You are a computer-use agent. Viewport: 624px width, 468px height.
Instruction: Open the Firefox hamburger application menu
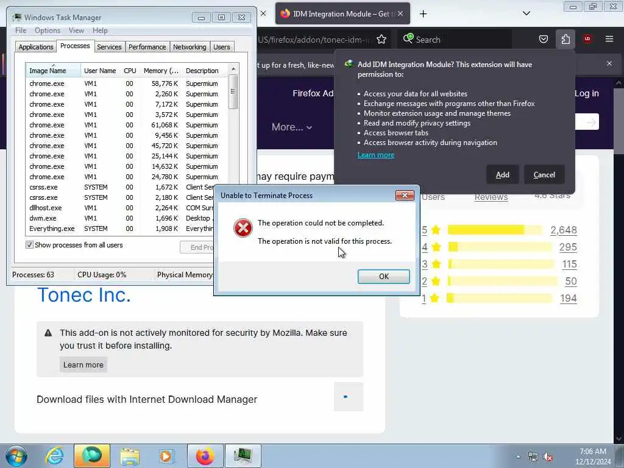coord(609,39)
